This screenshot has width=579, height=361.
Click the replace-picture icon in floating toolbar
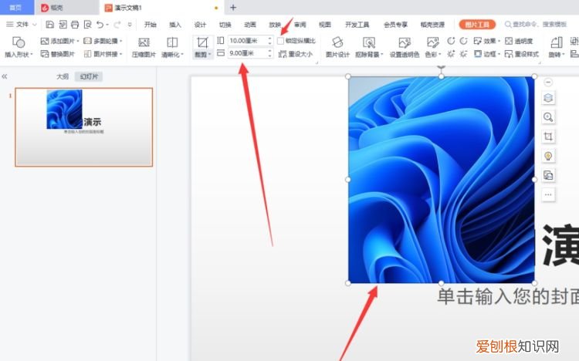(548, 175)
